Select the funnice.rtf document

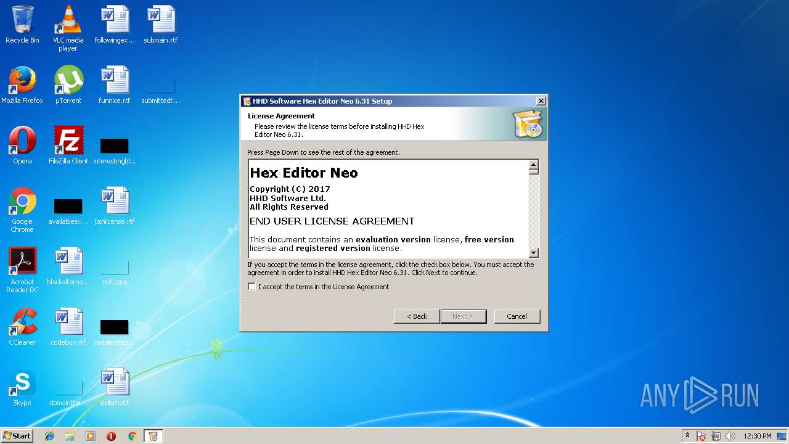point(115,85)
